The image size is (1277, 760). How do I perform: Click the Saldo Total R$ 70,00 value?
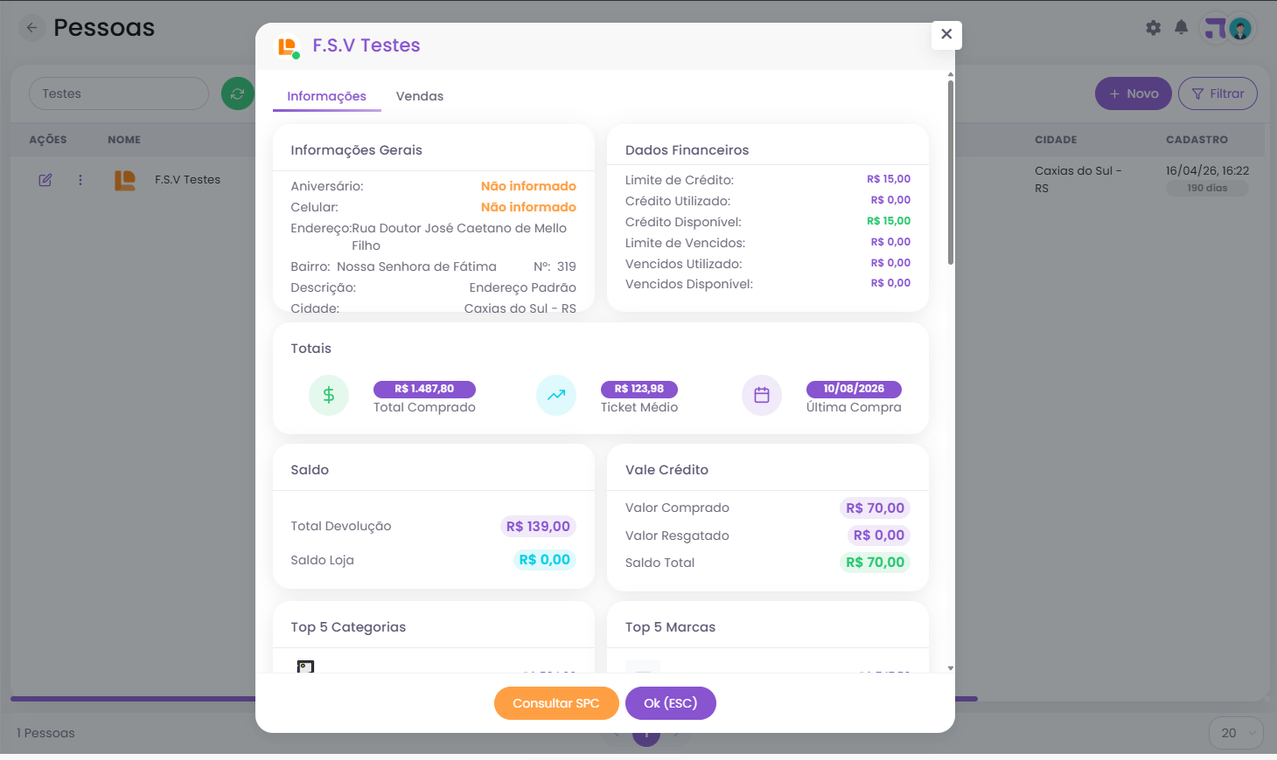(x=876, y=563)
